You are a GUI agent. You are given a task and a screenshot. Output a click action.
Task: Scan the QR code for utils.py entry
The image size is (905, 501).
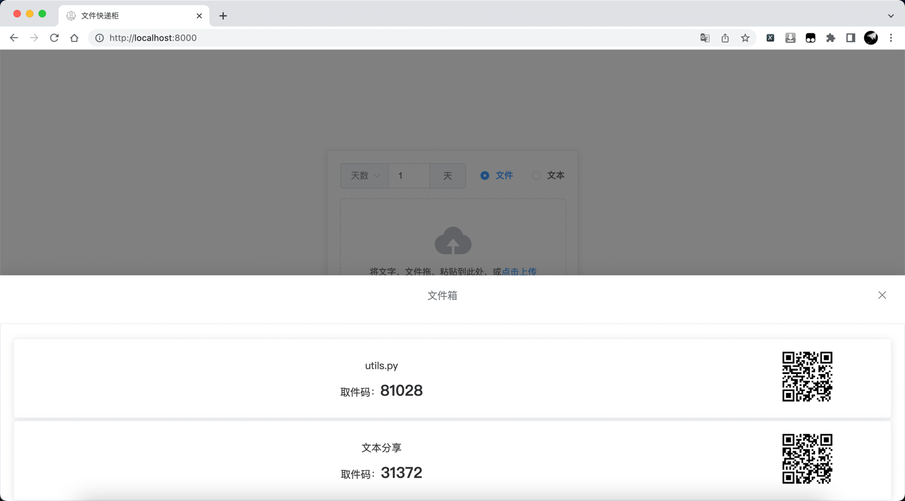click(807, 377)
